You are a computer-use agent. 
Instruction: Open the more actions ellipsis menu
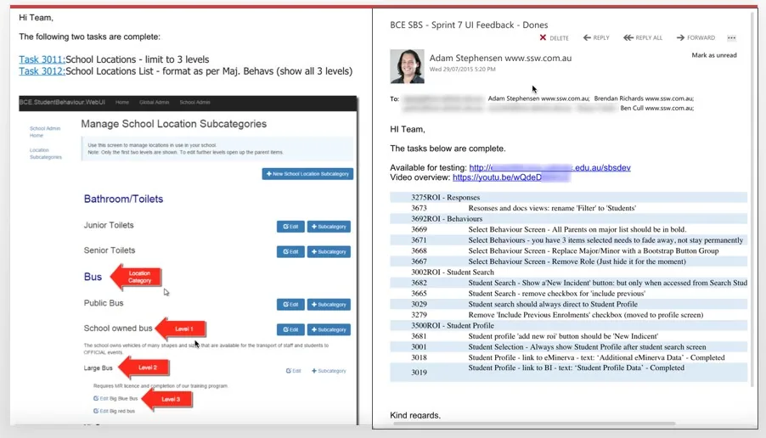[x=731, y=37]
